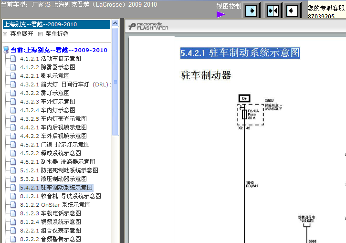Click the B+ terminal box in the diagram

244,98
